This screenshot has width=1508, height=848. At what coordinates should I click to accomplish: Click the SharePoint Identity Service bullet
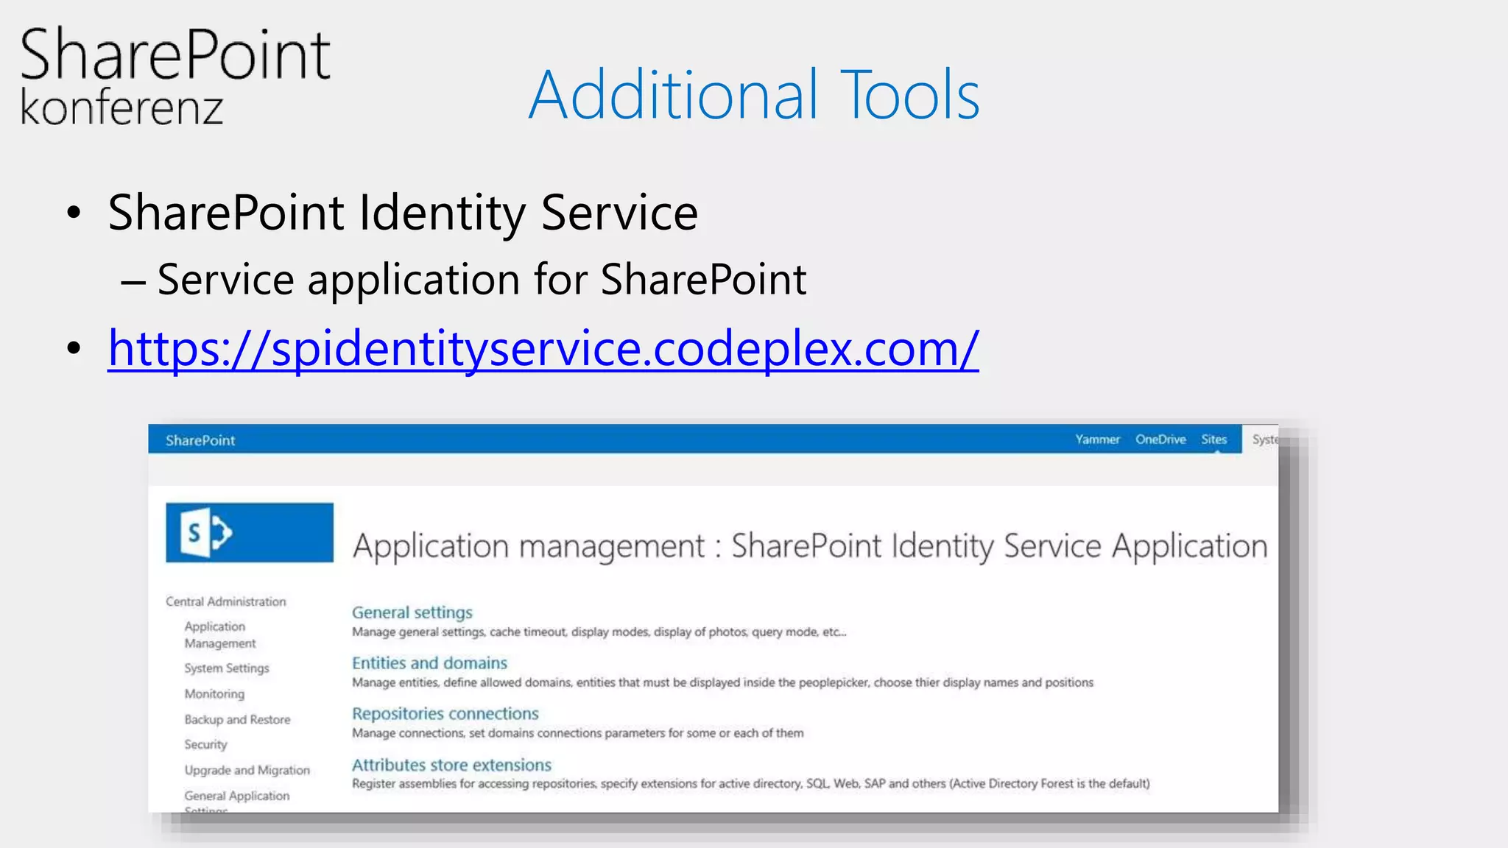click(x=403, y=213)
